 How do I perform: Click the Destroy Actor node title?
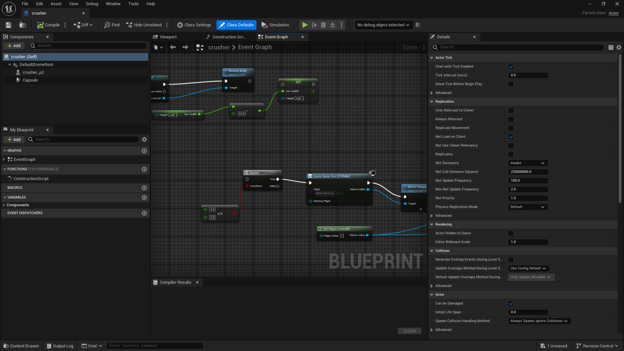click(238, 71)
